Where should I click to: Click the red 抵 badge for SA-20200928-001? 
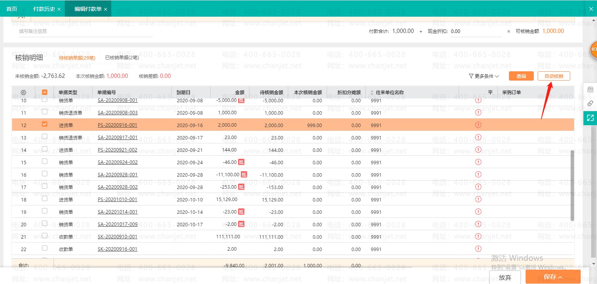244,174
